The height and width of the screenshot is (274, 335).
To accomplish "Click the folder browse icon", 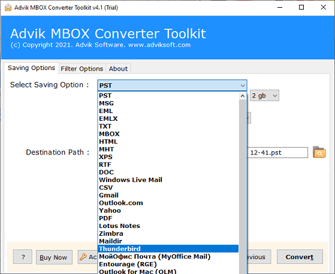I will click(319, 152).
